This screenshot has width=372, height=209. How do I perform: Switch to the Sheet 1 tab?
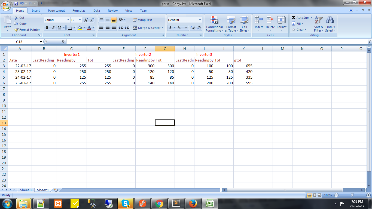pos(26,190)
